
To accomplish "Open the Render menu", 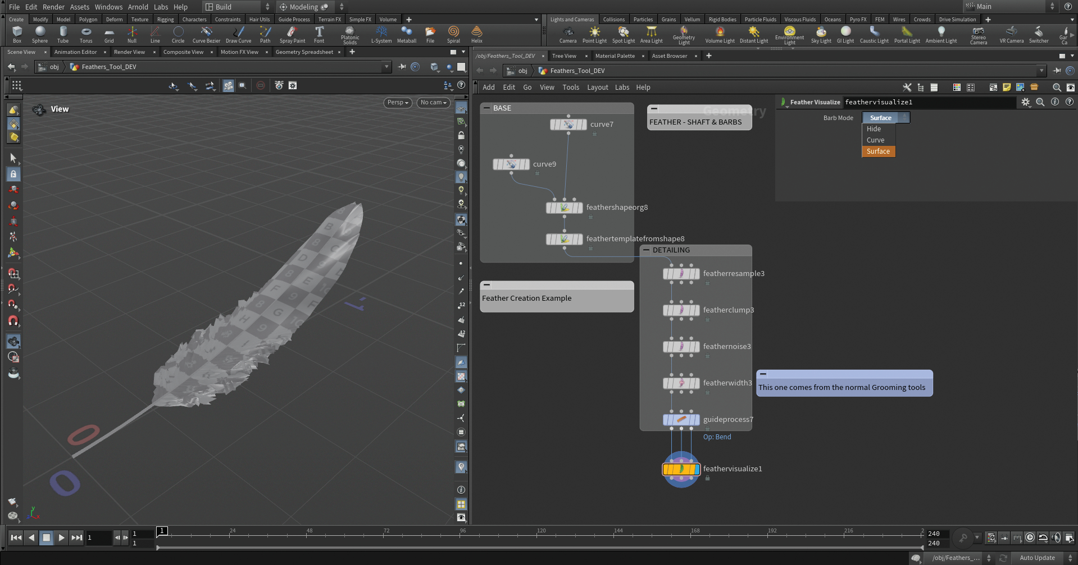I will click(x=54, y=7).
